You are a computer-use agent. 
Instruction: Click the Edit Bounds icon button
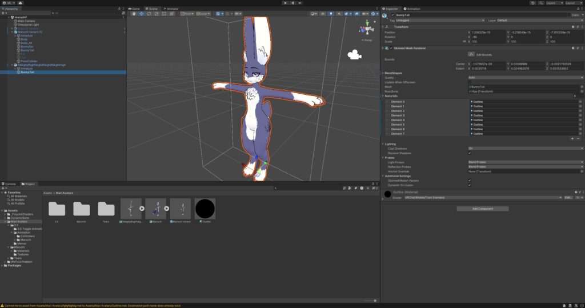[x=471, y=54]
